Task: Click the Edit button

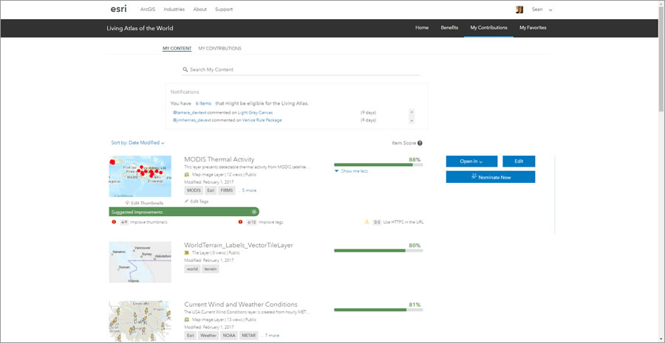Action: 519,162
